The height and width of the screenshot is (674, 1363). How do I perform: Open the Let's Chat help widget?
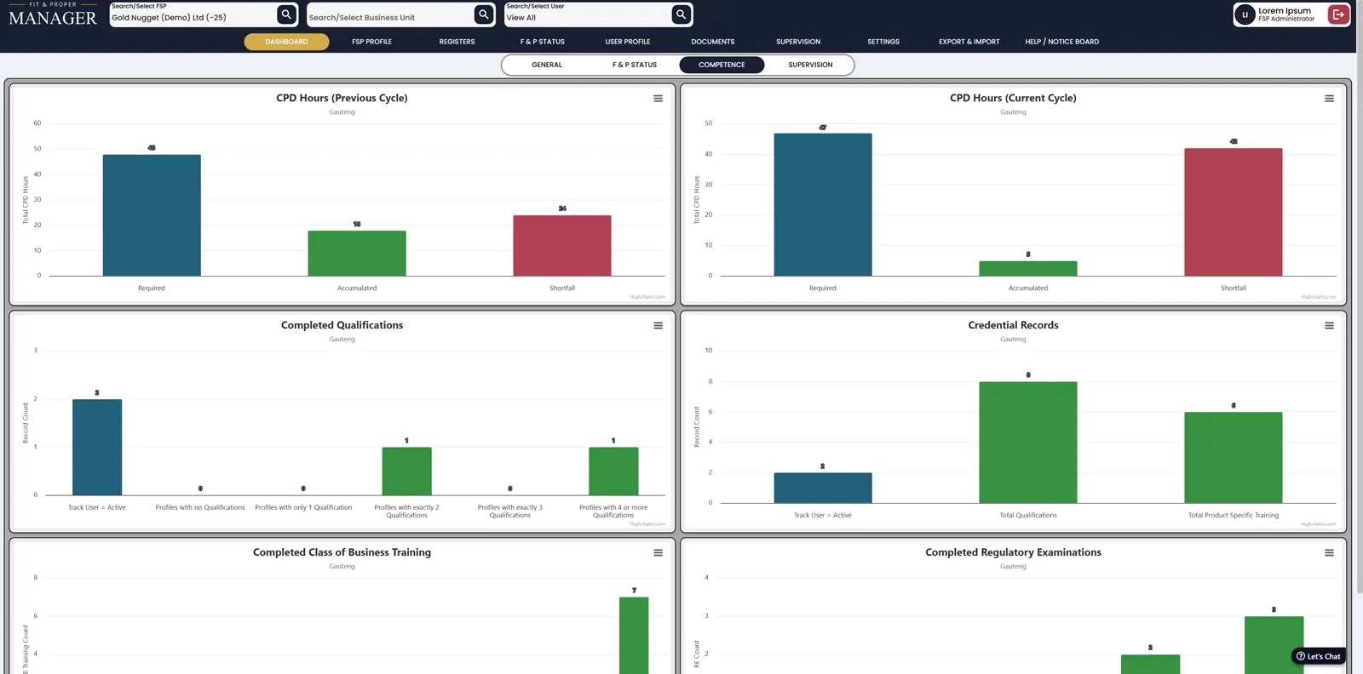click(x=1318, y=656)
